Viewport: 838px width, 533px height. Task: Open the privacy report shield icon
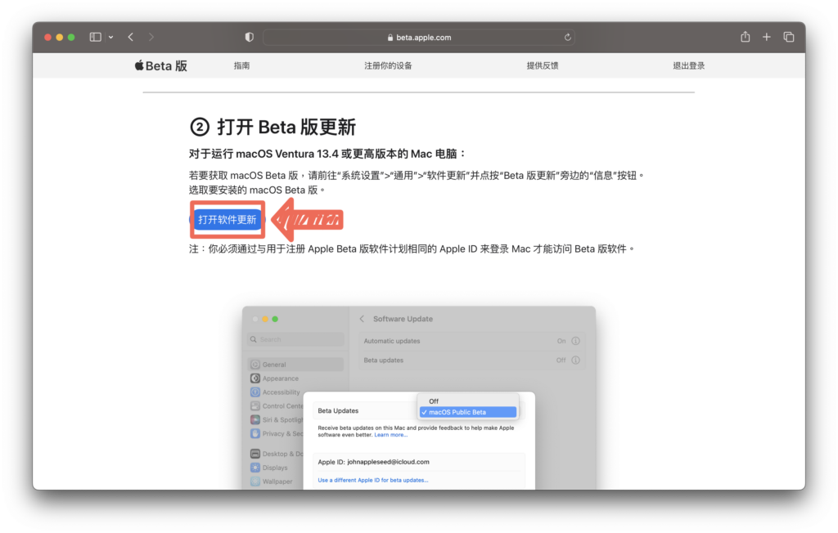(249, 37)
